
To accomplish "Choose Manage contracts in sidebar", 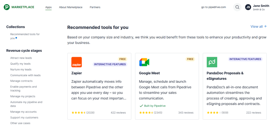I will 21,81.
